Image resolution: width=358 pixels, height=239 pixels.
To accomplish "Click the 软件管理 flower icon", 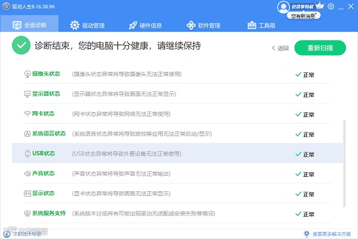I will click(191, 25).
